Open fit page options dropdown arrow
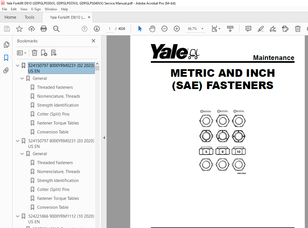Screen dimensions: 308x228 click(x=219, y=29)
